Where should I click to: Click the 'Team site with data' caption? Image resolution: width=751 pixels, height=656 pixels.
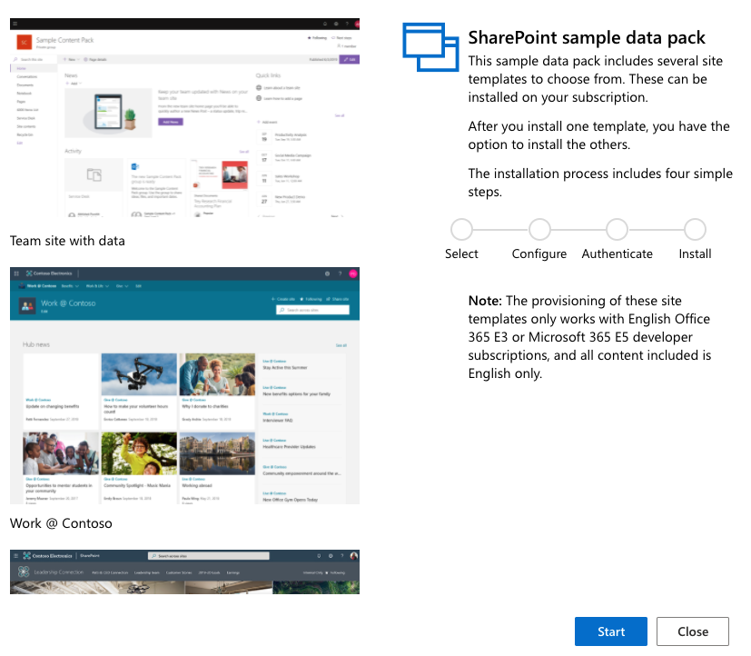point(67,241)
